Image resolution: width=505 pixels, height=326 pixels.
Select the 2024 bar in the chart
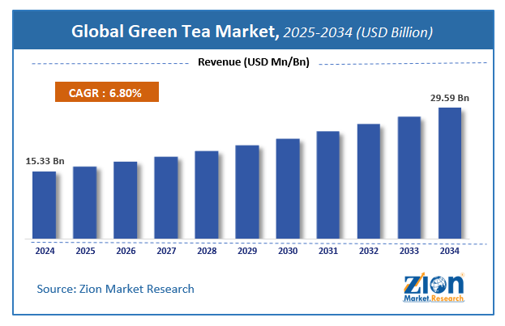click(x=44, y=205)
